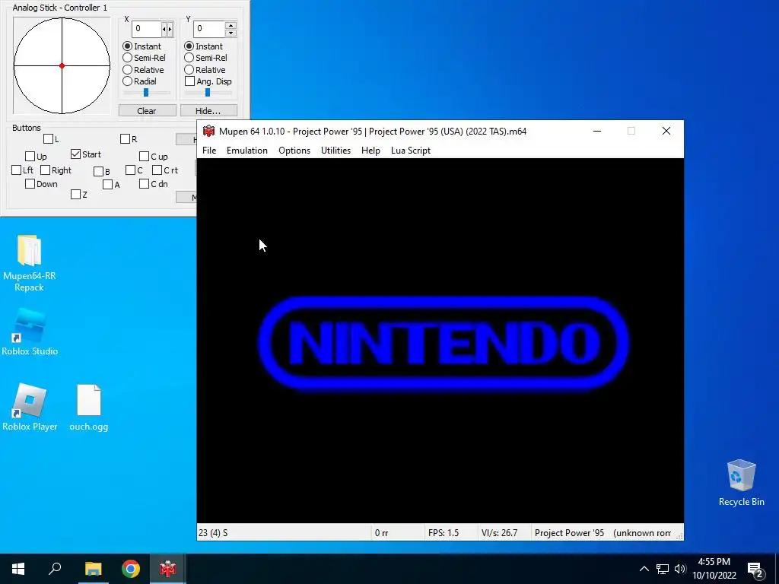
Task: Select Semi-Rel mode for X axis
Action: point(127,58)
